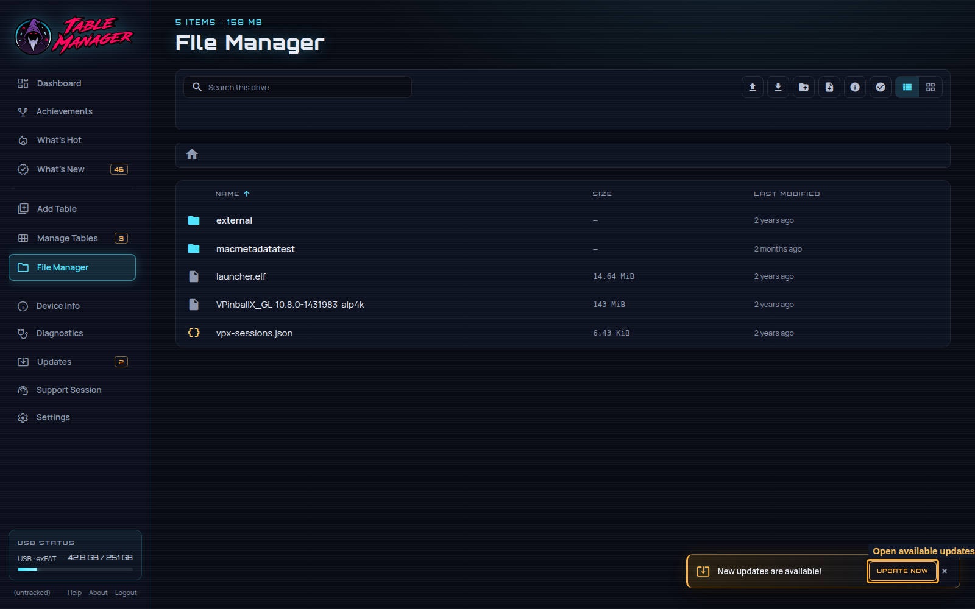The height and width of the screenshot is (609, 975).
Task: Click the Help link
Action: [x=74, y=593]
